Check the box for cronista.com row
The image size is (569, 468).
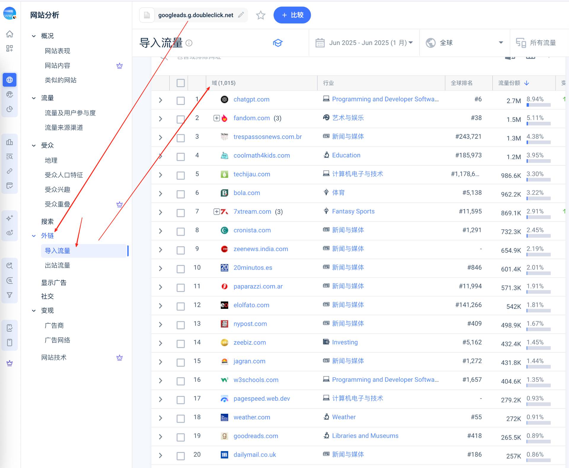pos(180,231)
